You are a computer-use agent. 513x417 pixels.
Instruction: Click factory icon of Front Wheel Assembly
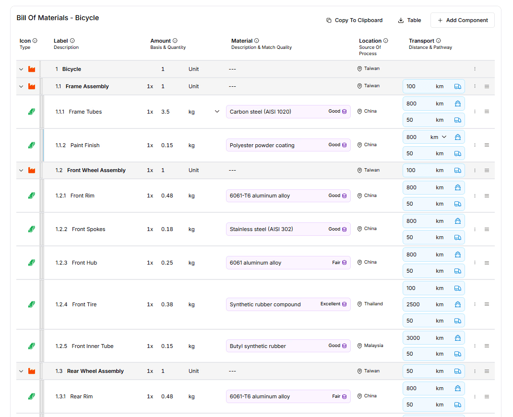pyautogui.click(x=32, y=171)
